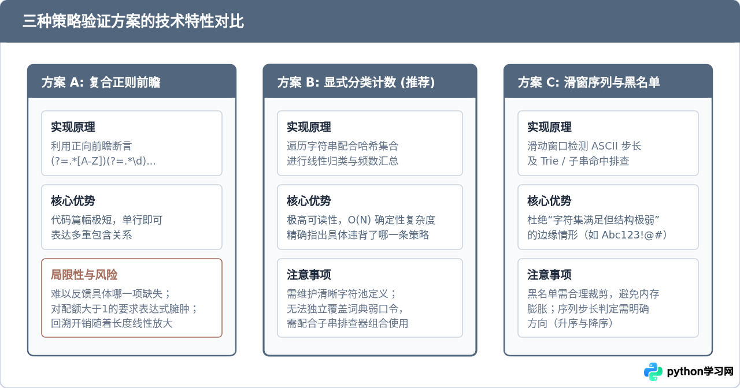The width and height of the screenshot is (740, 388).
Task: Click 核心优势 heading in 方案 C card
Action: point(549,201)
